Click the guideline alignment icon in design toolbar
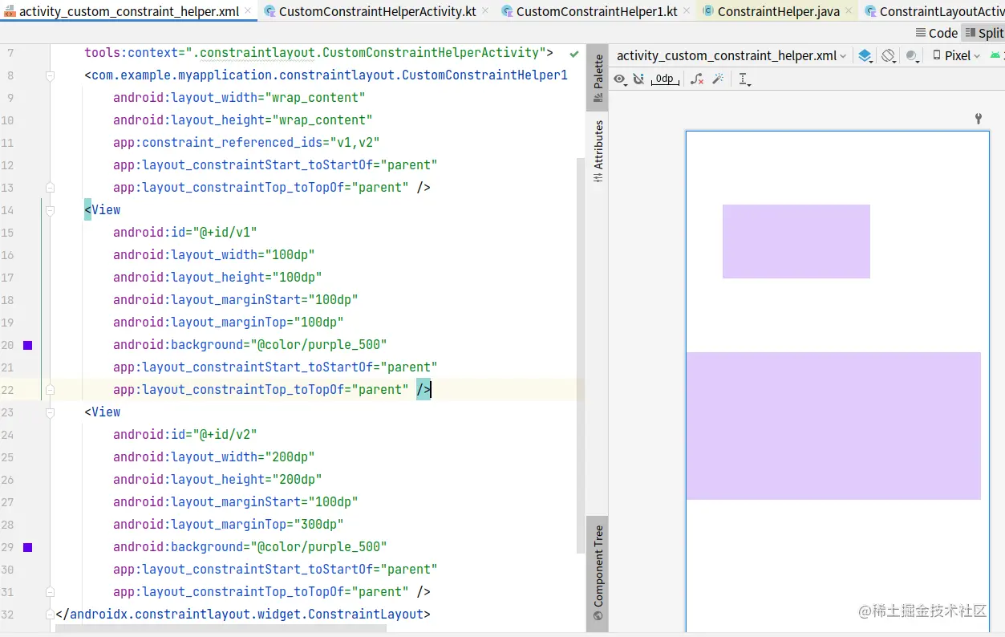The image size is (1005, 637). pos(742,79)
